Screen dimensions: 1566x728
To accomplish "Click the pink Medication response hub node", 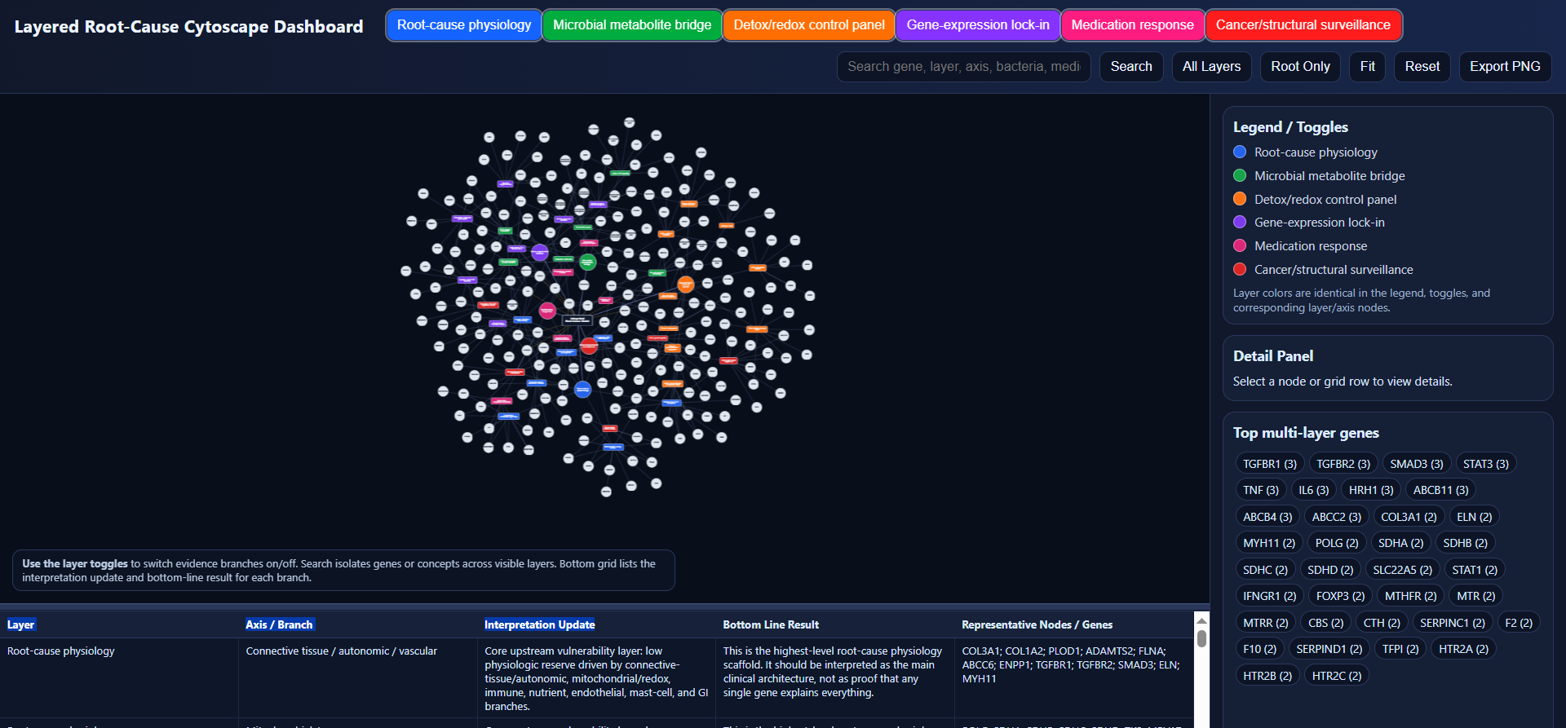I will pos(547,311).
